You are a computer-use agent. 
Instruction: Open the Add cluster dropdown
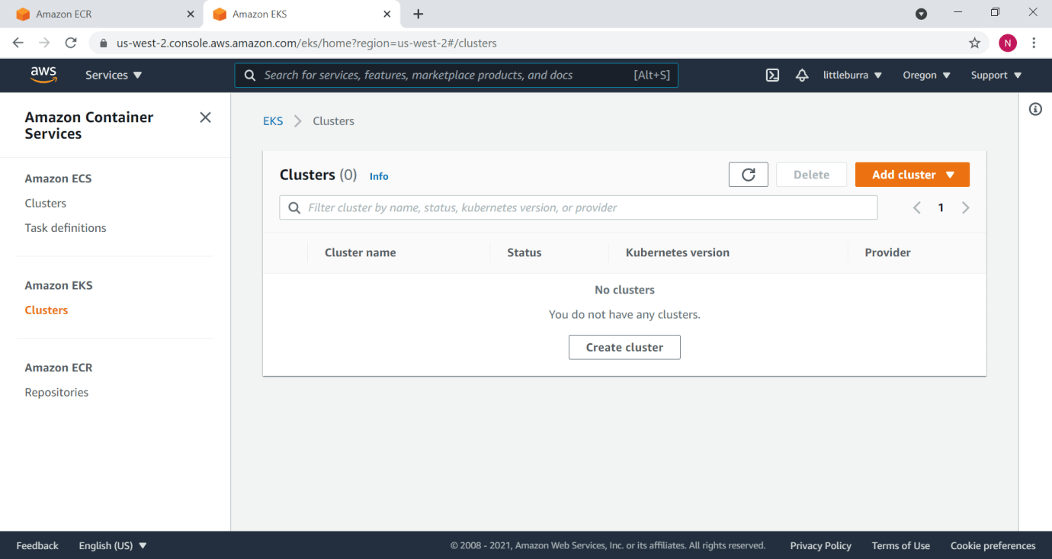point(912,175)
